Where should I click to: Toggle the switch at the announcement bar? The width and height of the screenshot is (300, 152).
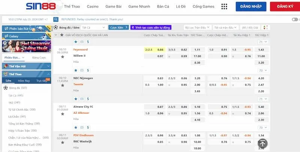pyautogui.click(x=295, y=19)
